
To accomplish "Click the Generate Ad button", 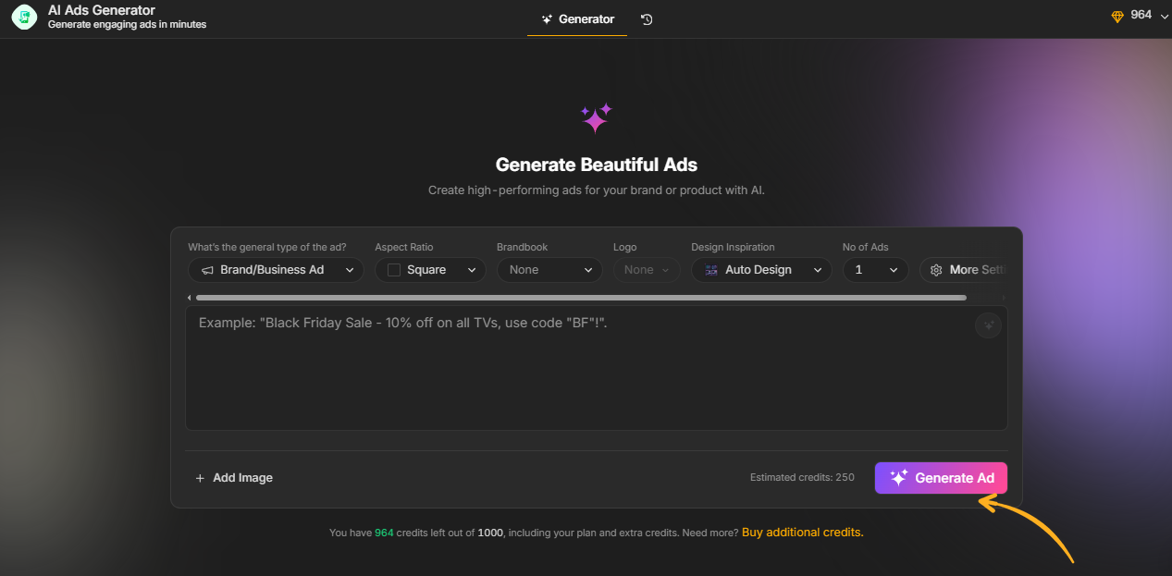I will 941,478.
